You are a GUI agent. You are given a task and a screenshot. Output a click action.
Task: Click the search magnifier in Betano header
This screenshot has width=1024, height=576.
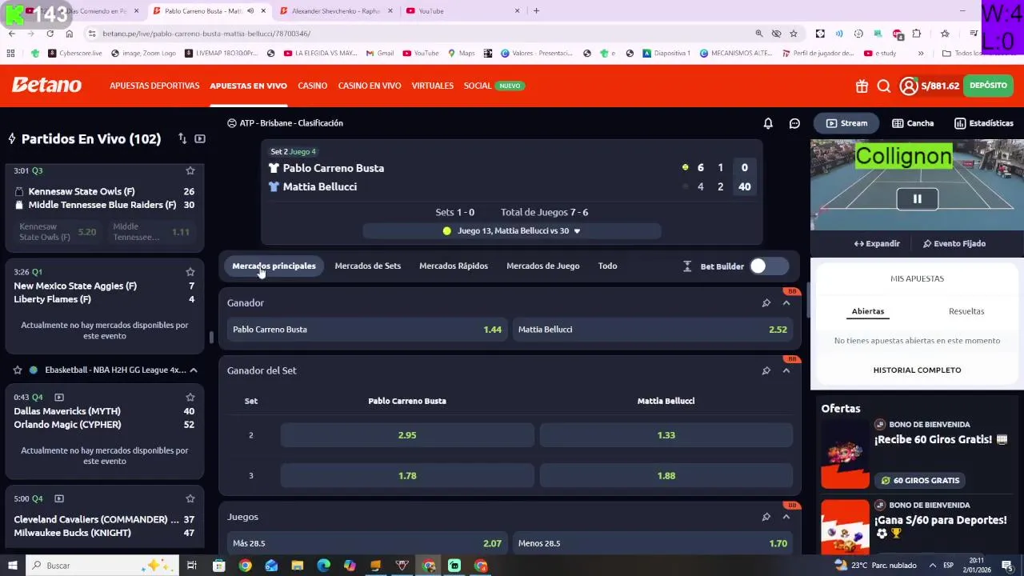pos(884,86)
